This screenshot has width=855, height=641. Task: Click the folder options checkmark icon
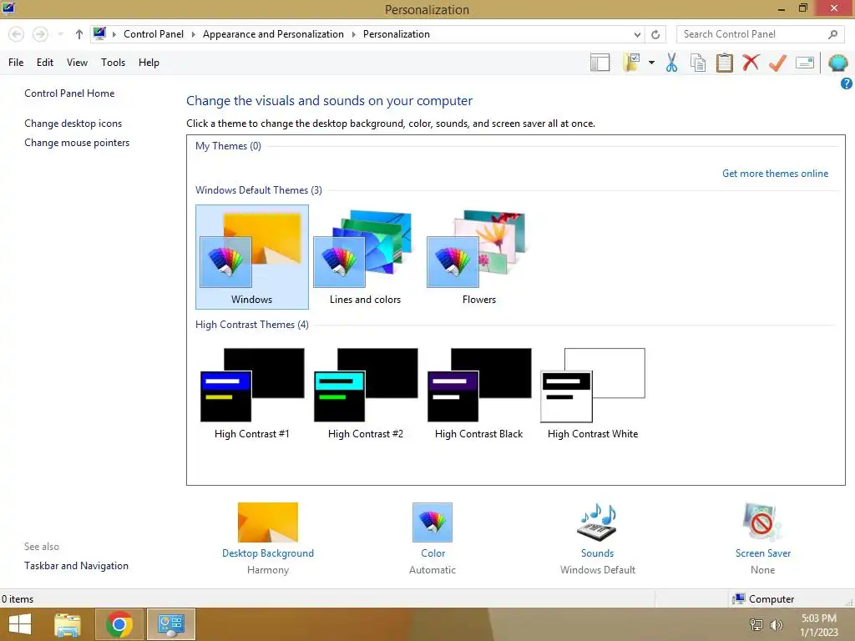coord(631,63)
